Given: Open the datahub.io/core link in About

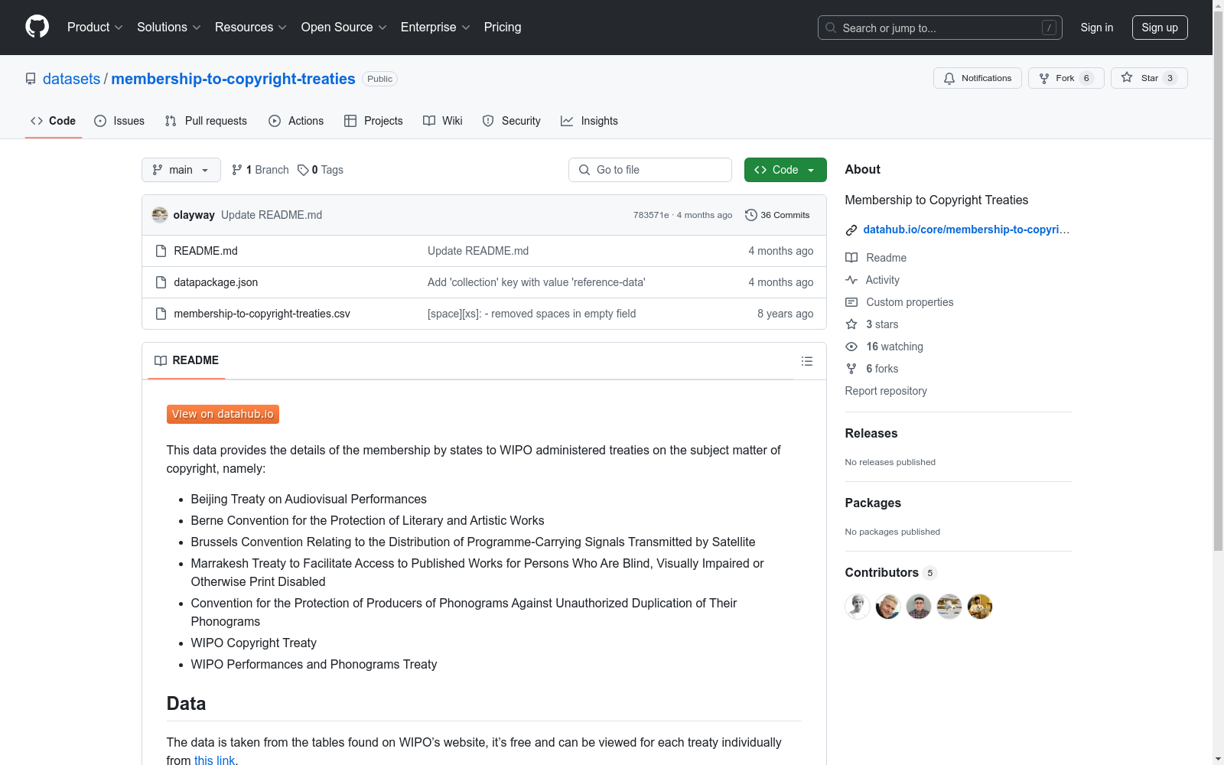Looking at the screenshot, I should [x=966, y=229].
